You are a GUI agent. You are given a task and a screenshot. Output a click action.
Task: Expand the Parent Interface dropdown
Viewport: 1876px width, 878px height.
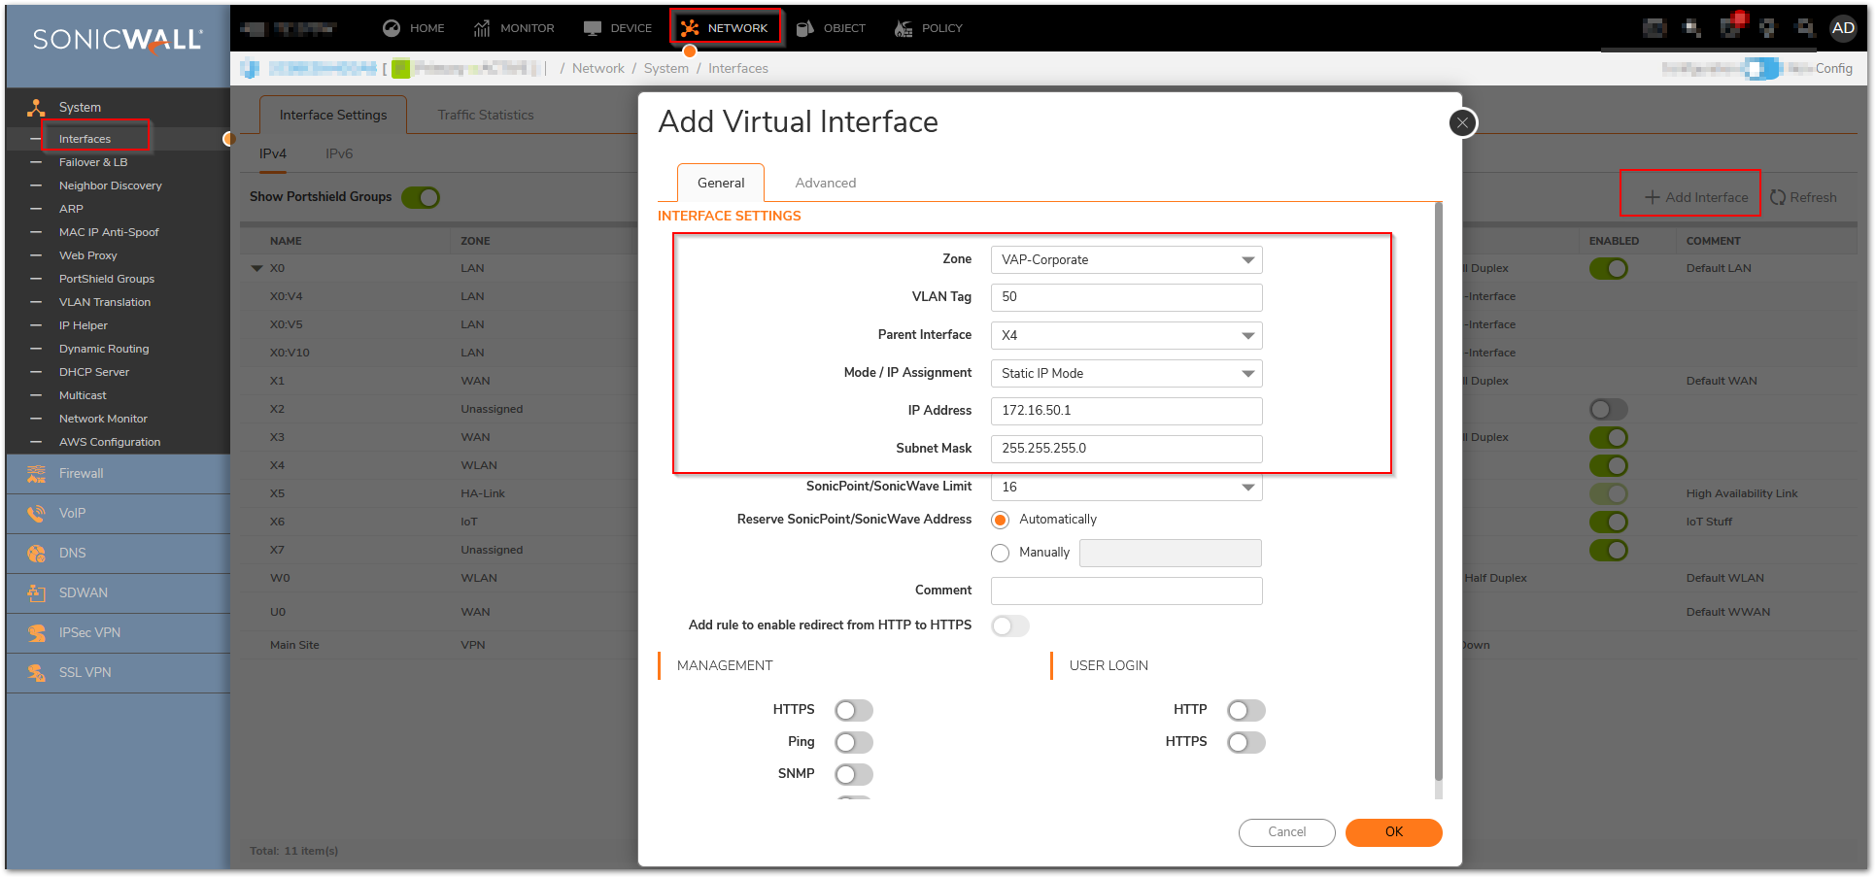coord(1126,336)
